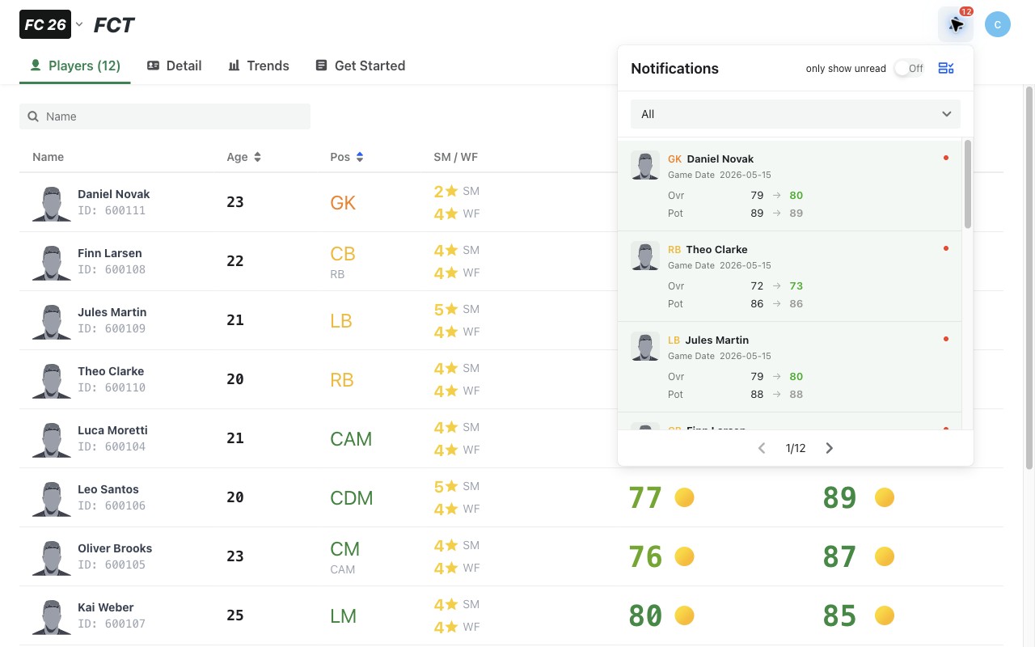1035x647 pixels.
Task: Open the All filter dropdown in Notifications
Action: (x=796, y=114)
